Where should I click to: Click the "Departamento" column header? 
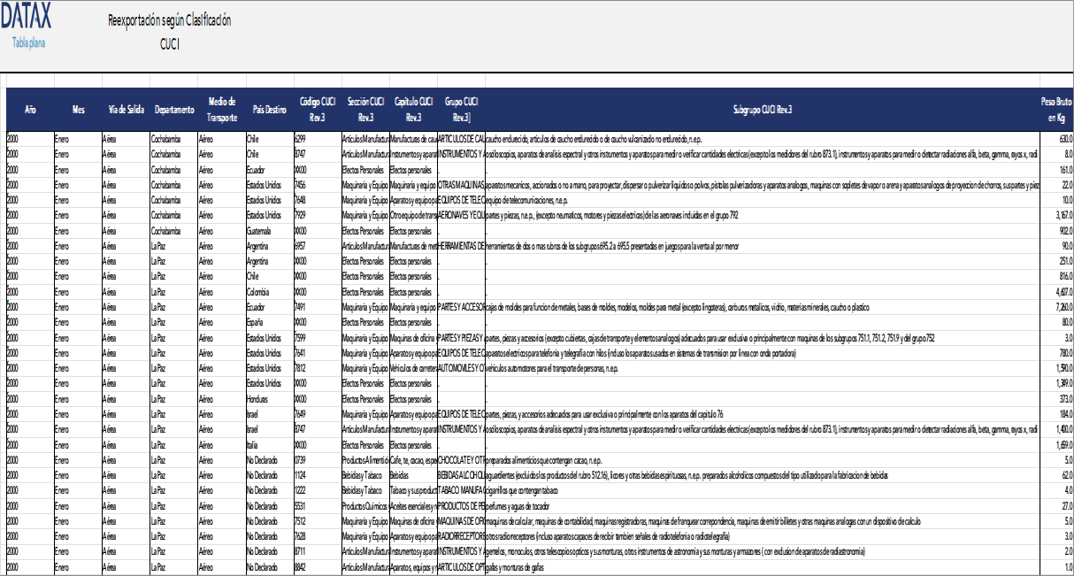173,109
